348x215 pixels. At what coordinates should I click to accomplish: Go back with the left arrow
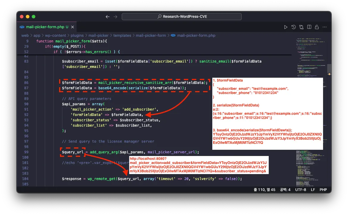108,17
